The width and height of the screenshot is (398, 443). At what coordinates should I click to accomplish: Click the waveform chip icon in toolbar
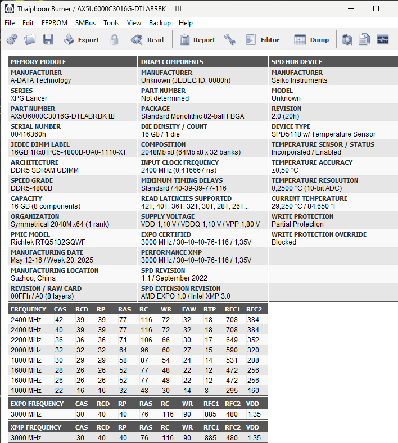pos(383,39)
